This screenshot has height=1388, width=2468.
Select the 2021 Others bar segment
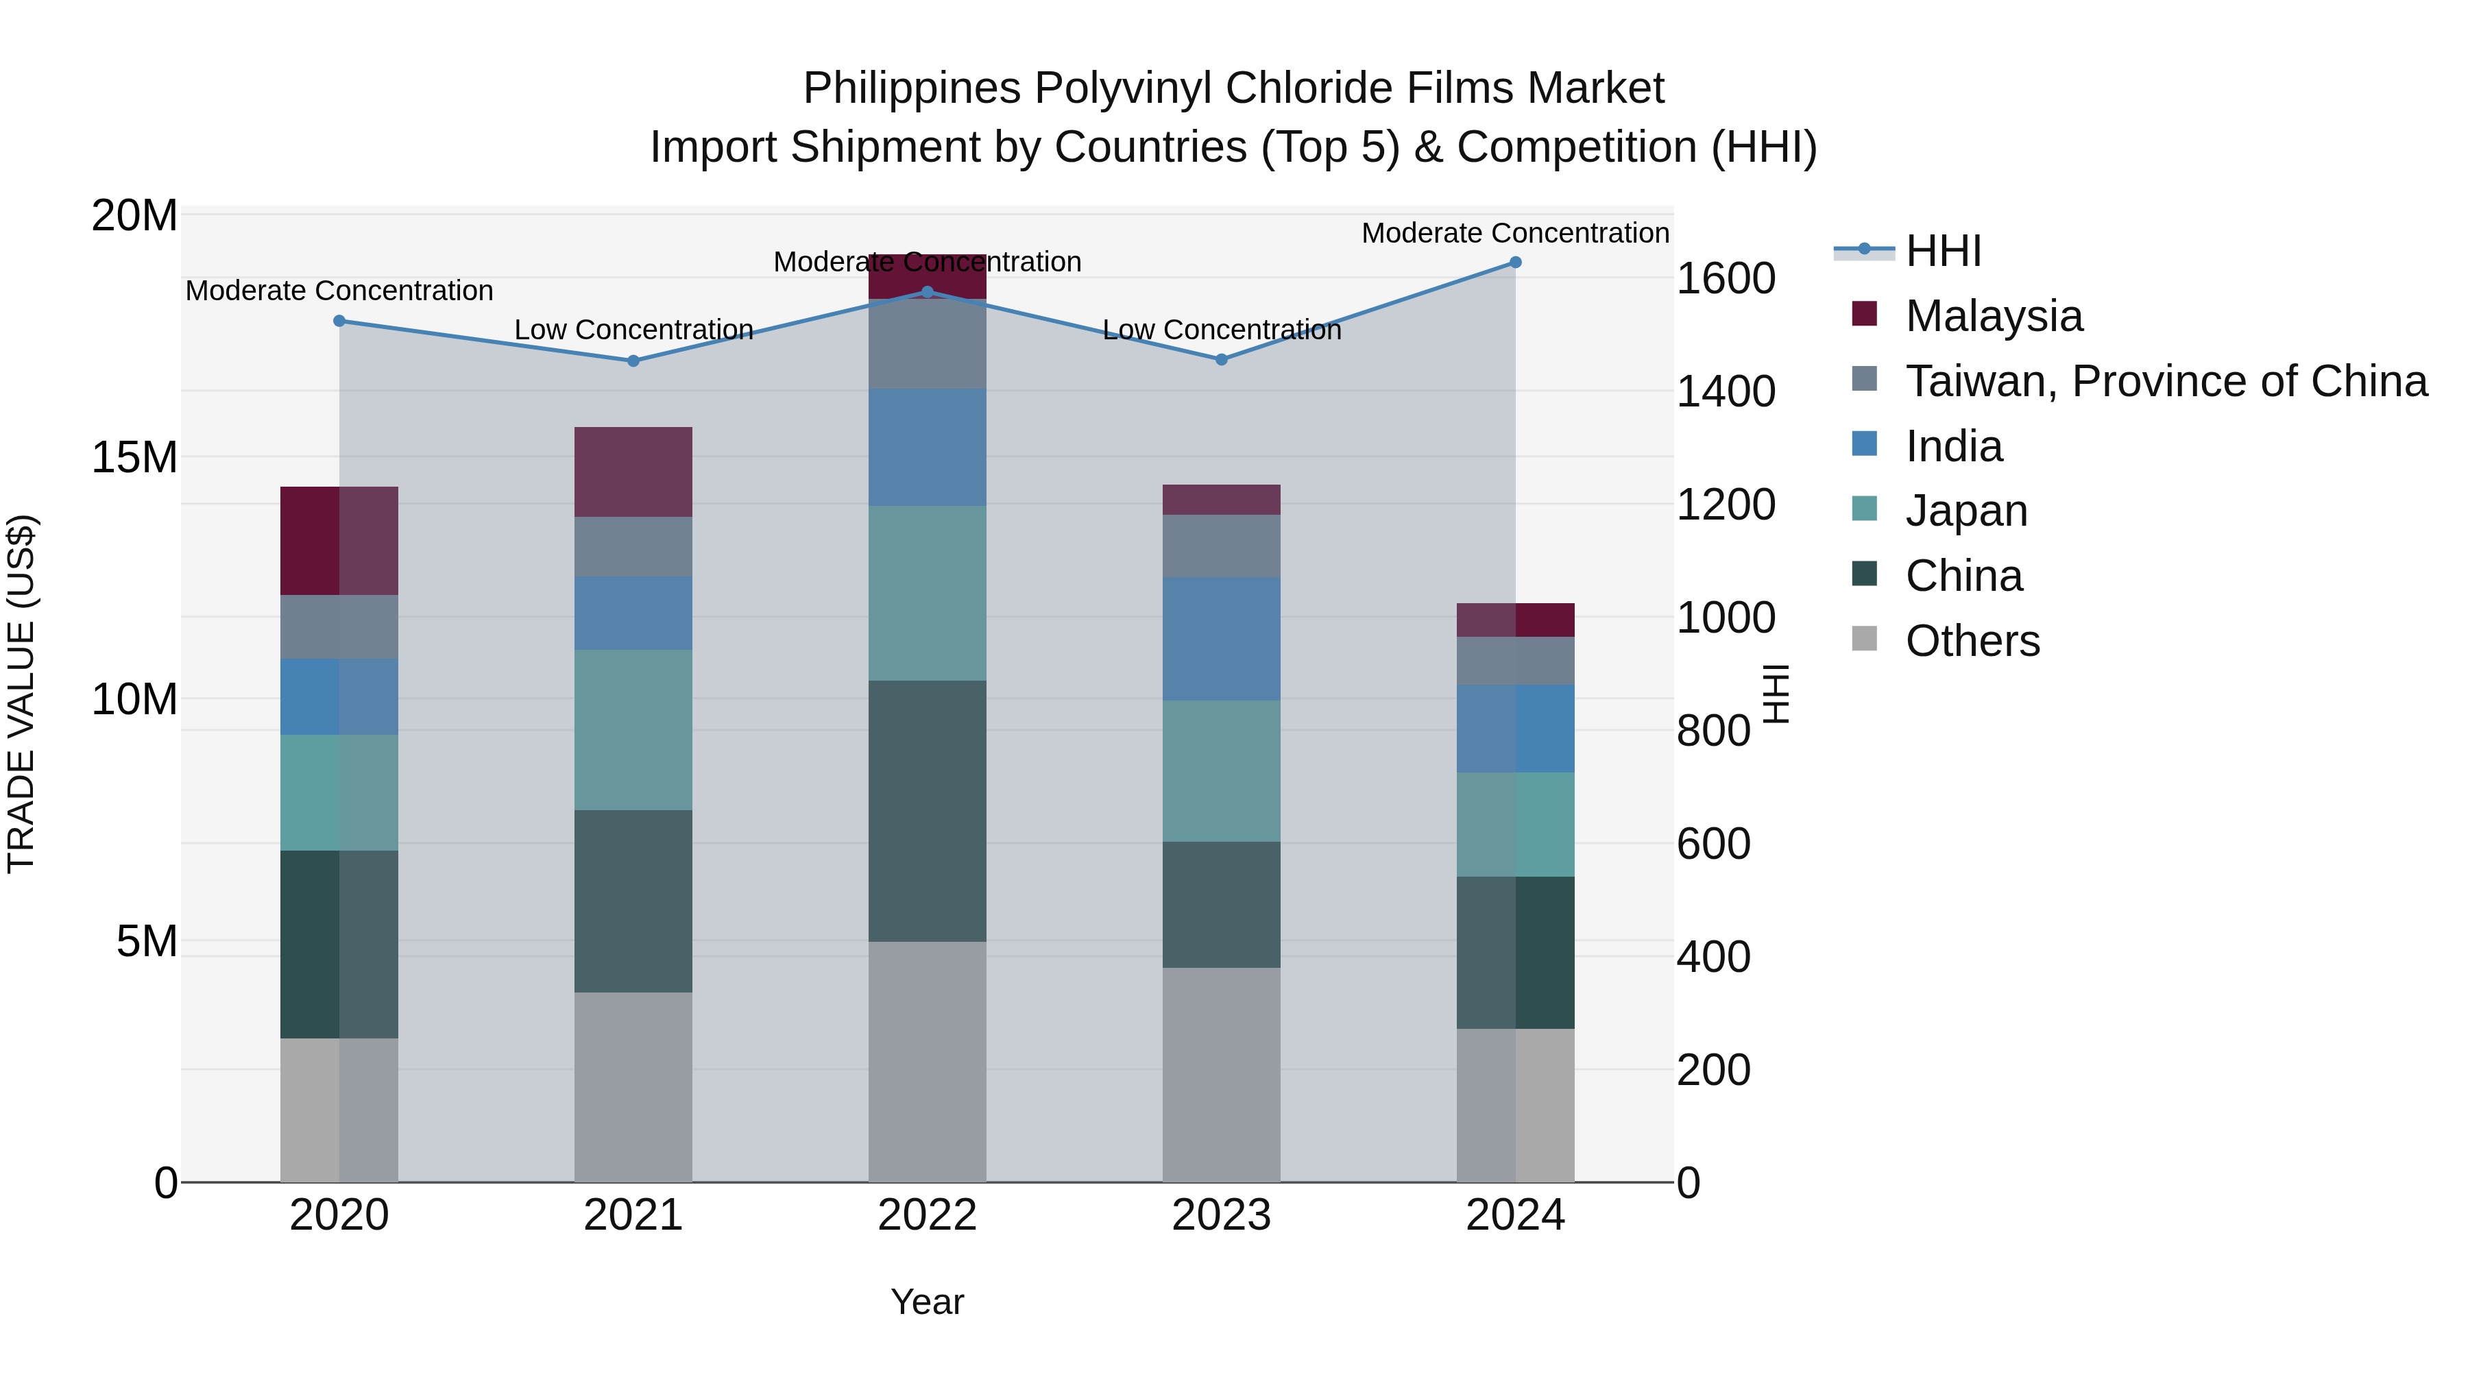tap(633, 1087)
